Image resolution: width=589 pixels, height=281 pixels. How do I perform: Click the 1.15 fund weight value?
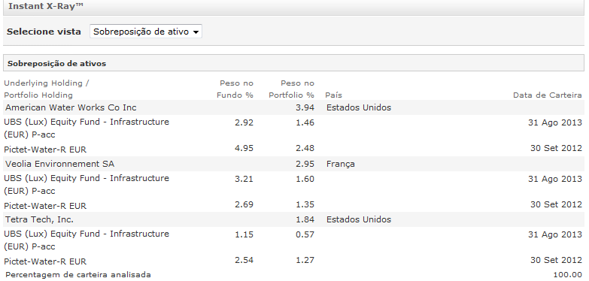[x=244, y=234]
